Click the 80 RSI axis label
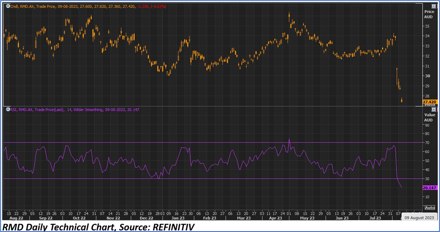 [427, 134]
